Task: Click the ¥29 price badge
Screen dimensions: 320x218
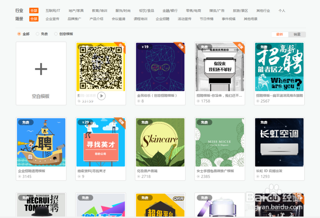Action: pos(85,122)
